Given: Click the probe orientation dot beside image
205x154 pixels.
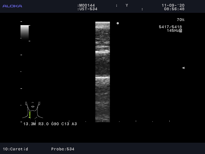Looking at the screenshot, I should point(118,23).
